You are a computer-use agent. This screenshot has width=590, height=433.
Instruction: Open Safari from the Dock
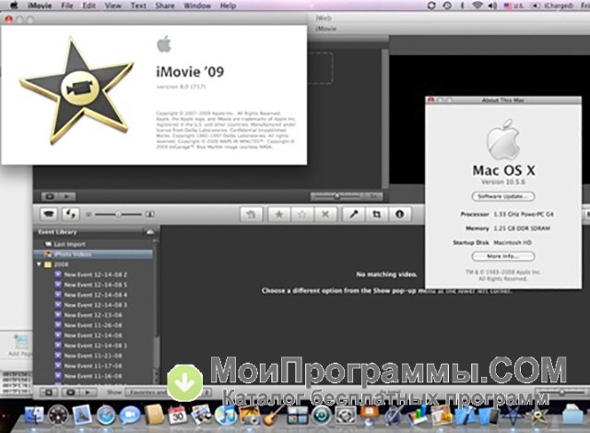[106, 415]
